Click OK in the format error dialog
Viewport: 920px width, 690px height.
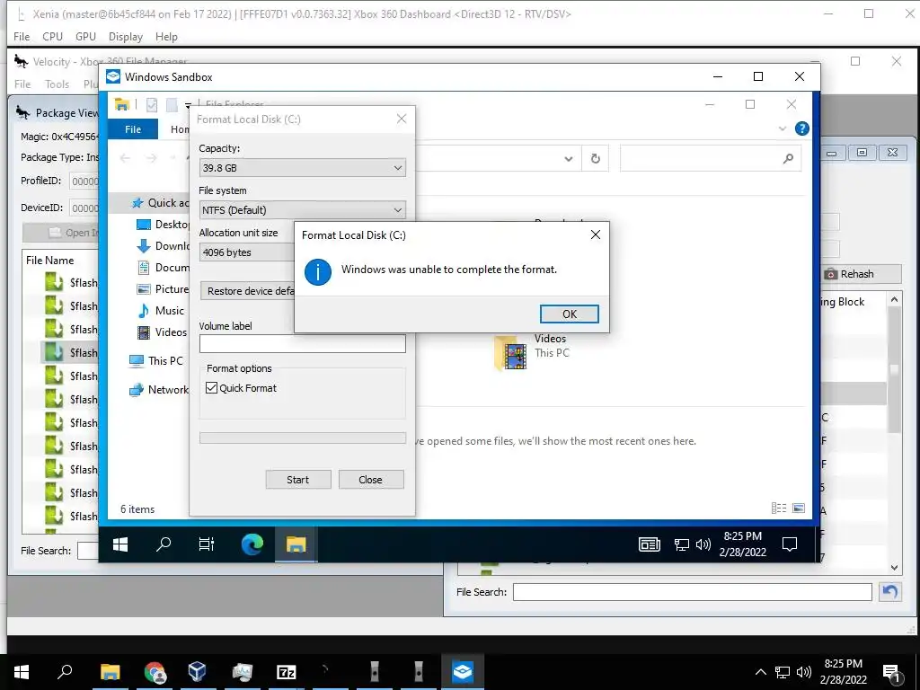tap(569, 314)
